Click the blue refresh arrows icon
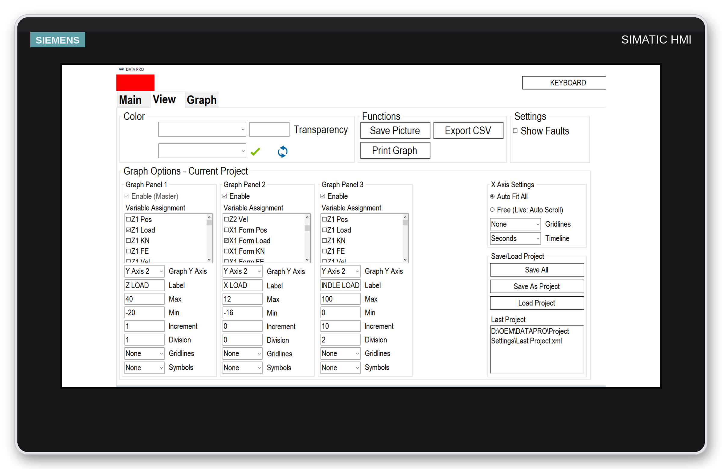Viewport: 722px width, 469px height. click(x=282, y=151)
